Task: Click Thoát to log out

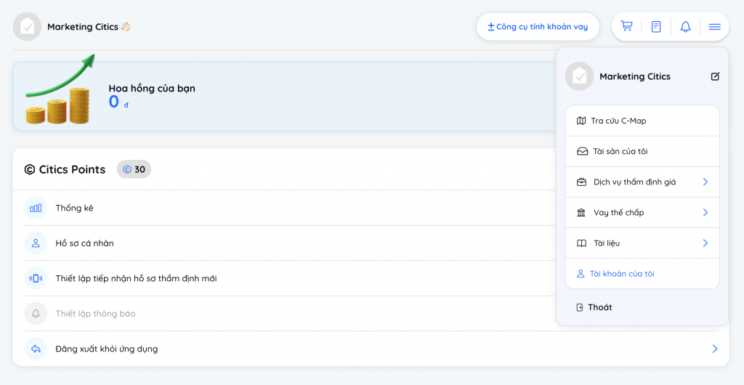Action: click(599, 307)
